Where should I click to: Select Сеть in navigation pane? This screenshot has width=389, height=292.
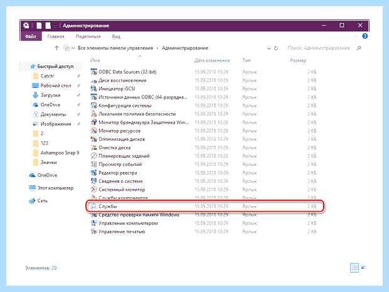pos(43,201)
